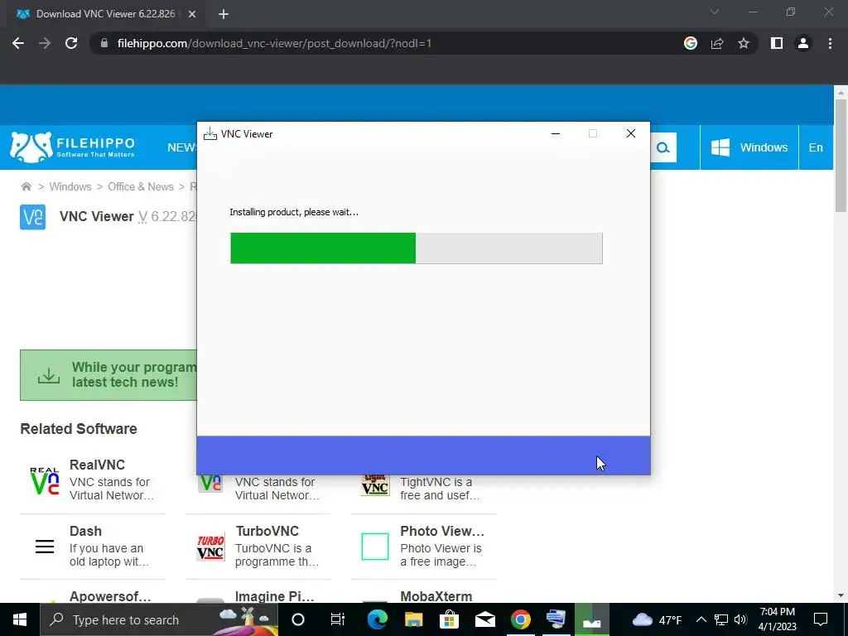The width and height of the screenshot is (848, 636).
Task: Switch to installer icon on taskbar
Action: [x=591, y=619]
